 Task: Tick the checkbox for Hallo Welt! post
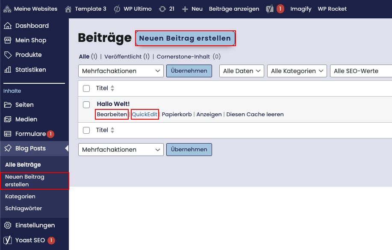[x=86, y=104]
